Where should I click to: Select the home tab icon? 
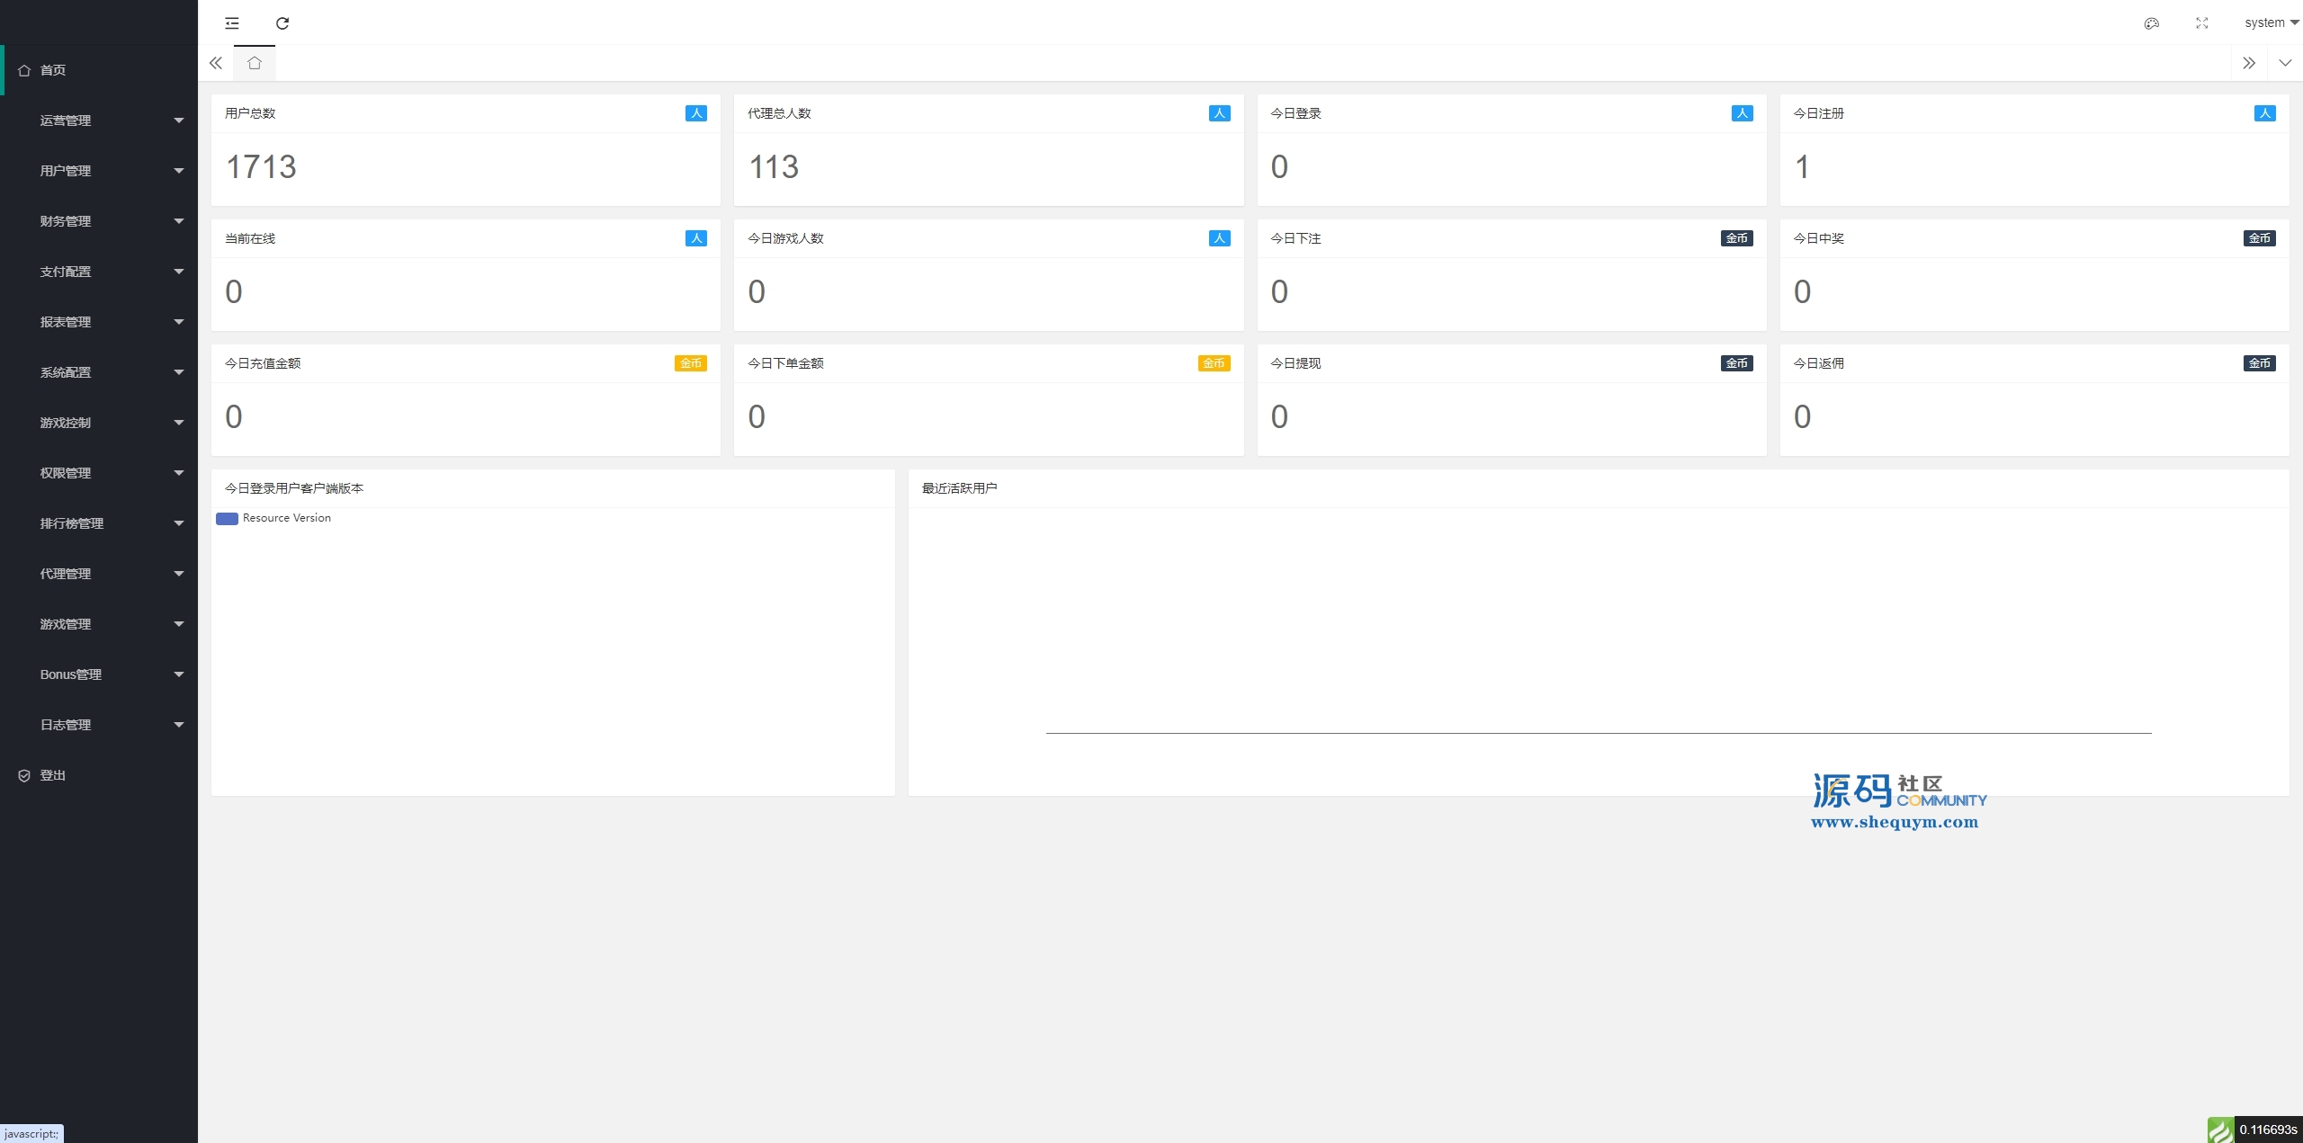[x=255, y=63]
